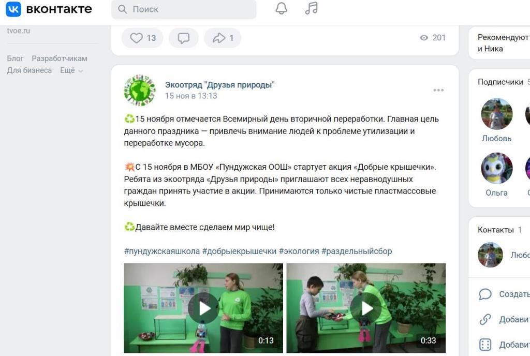The width and height of the screenshot is (530, 356).
Task: Click the Поиск search field
Action: point(184,9)
